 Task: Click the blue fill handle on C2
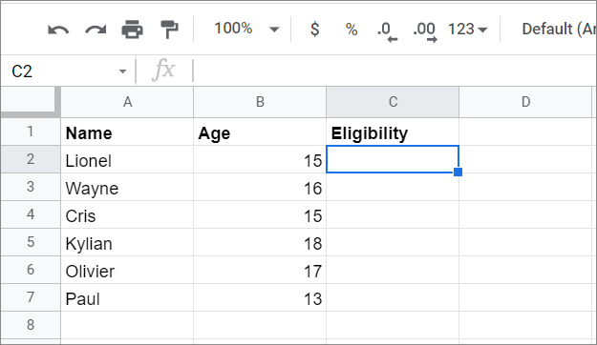[458, 172]
